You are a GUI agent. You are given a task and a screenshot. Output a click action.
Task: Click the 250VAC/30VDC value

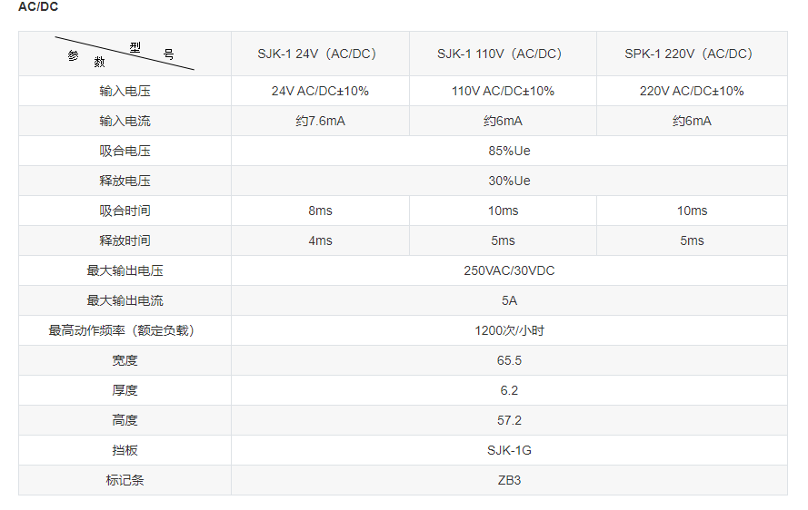[x=509, y=270]
